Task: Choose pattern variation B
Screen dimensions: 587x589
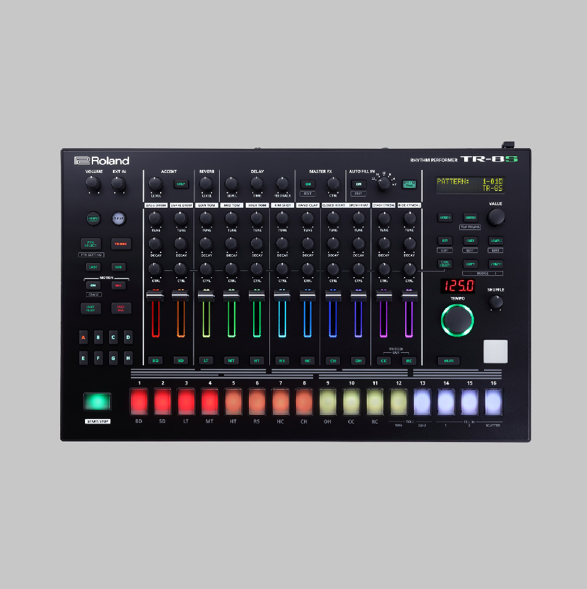Action: pos(99,337)
